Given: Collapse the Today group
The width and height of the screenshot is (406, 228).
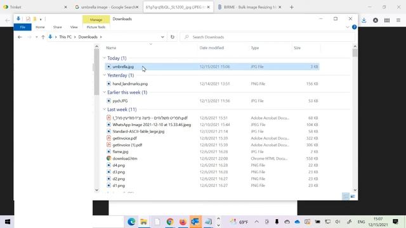Looking at the screenshot, I should tap(104, 58).
